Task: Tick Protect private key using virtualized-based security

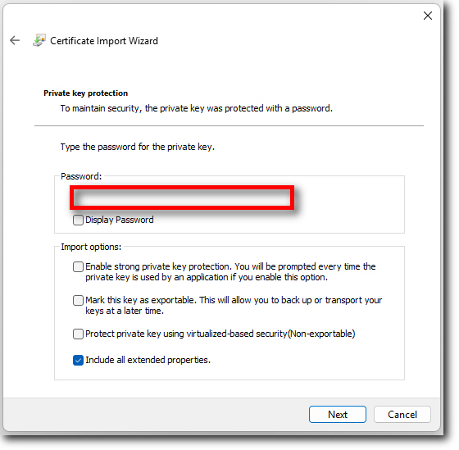Action: [x=78, y=334]
